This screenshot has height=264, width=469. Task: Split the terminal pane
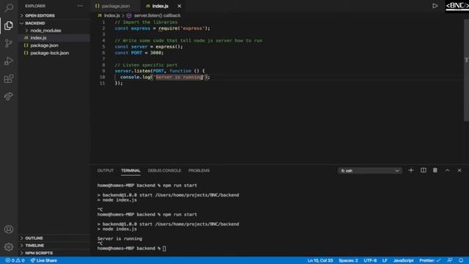click(424, 170)
